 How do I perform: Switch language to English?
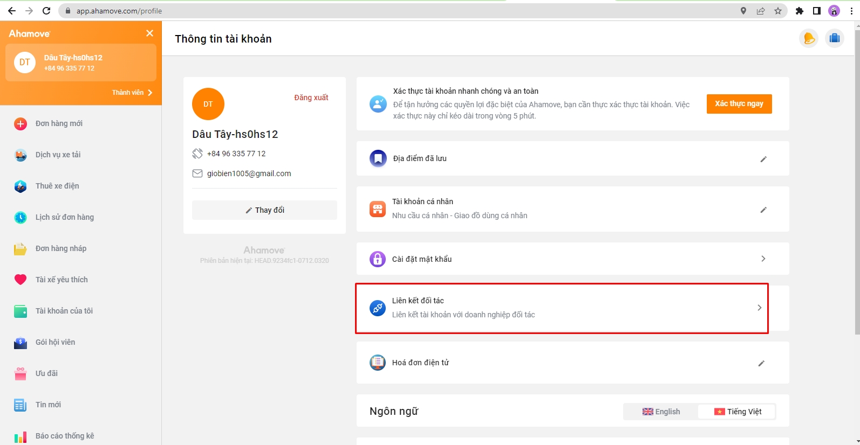[661, 412]
